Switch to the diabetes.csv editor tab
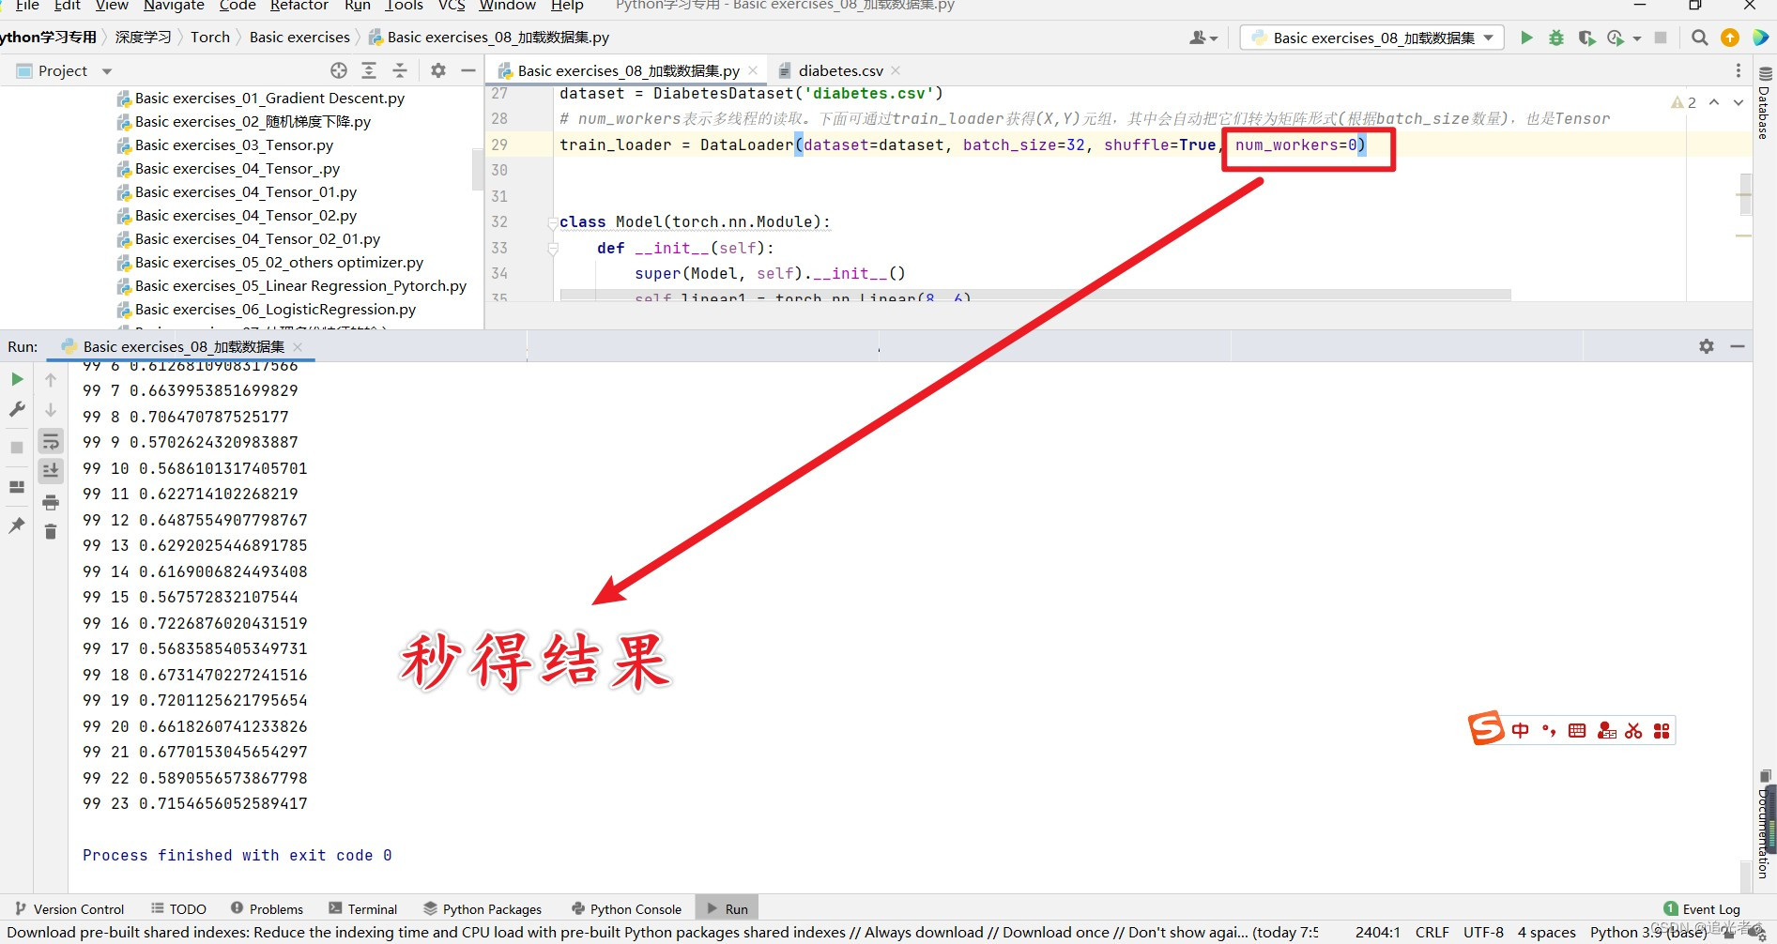This screenshot has height=944, width=1777. click(x=841, y=70)
